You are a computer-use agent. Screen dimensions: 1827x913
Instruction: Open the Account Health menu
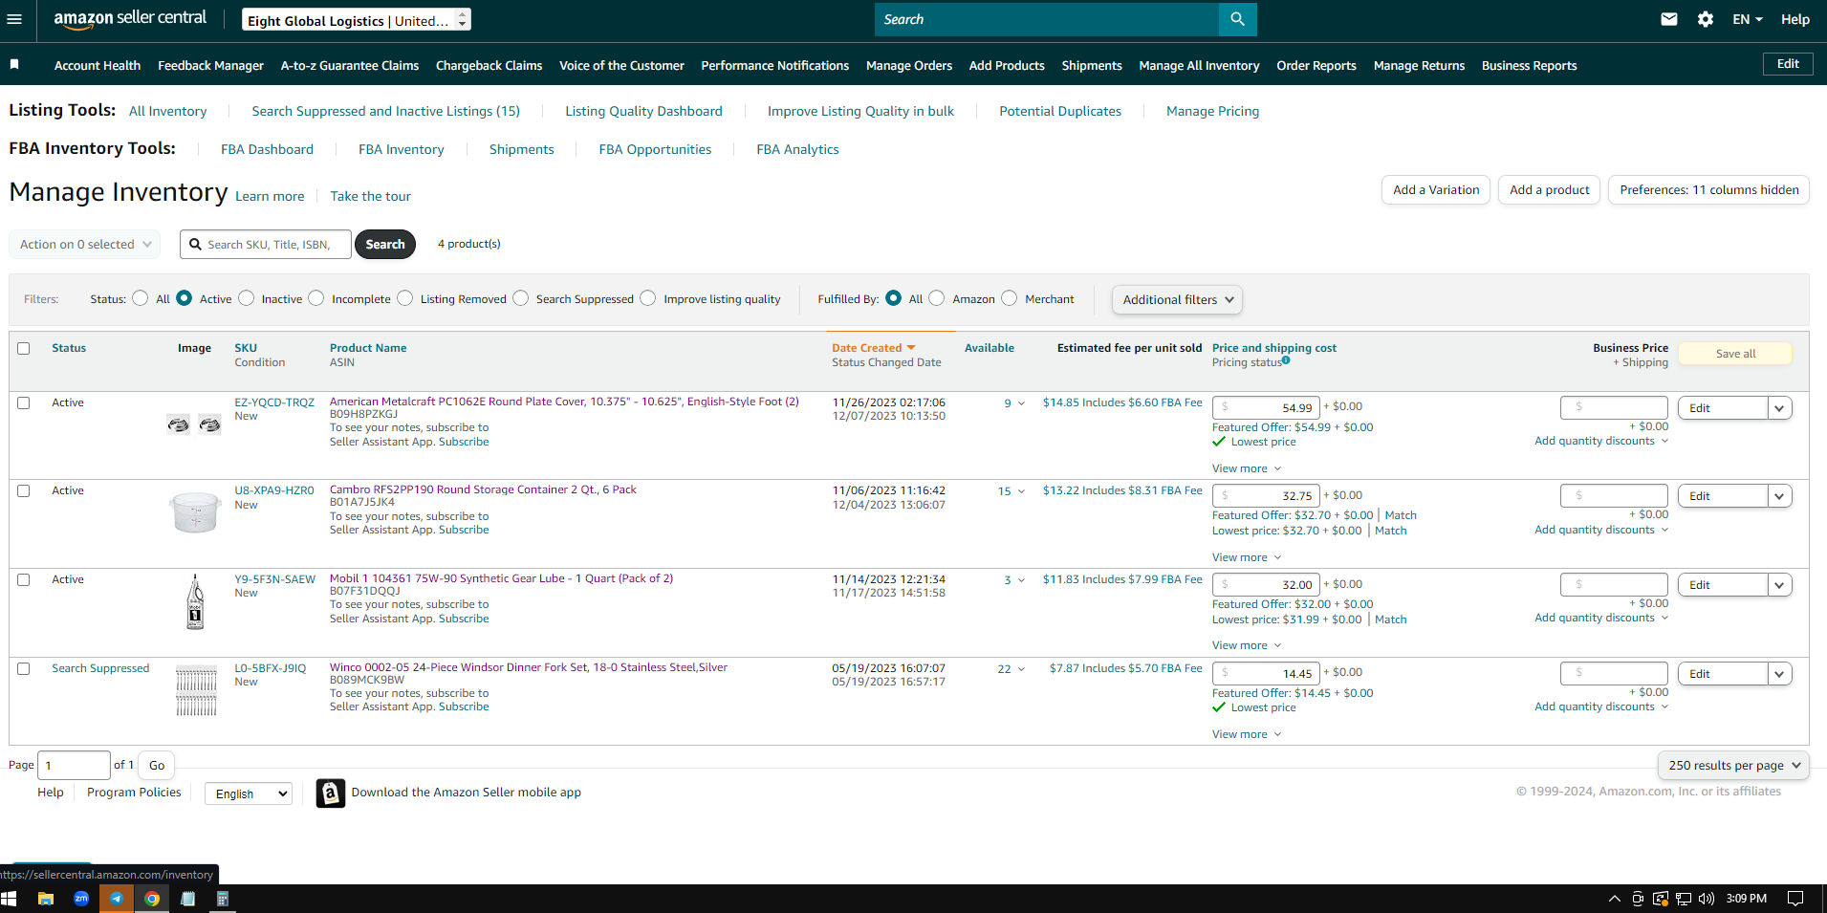coord(98,66)
